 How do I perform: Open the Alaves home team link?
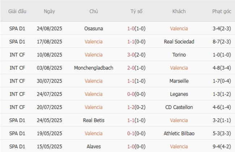pyautogui.click(x=94, y=147)
